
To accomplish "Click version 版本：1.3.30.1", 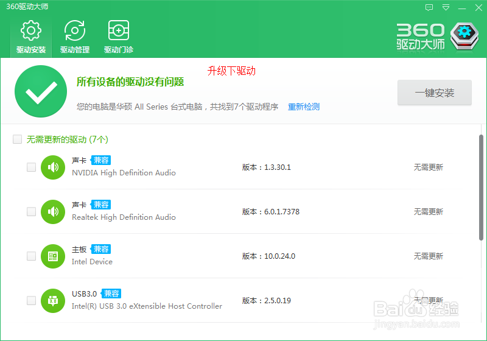I will coord(267,167).
